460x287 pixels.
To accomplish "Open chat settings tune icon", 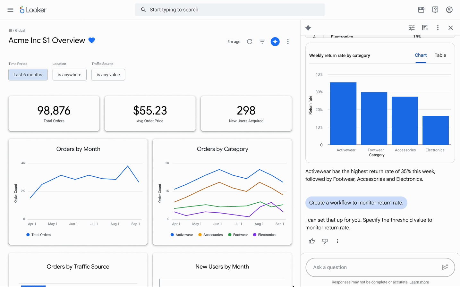I will point(412,28).
